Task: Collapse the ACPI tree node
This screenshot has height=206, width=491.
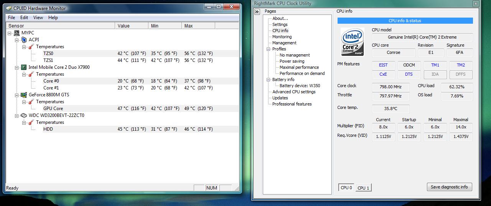Action: point(17,40)
